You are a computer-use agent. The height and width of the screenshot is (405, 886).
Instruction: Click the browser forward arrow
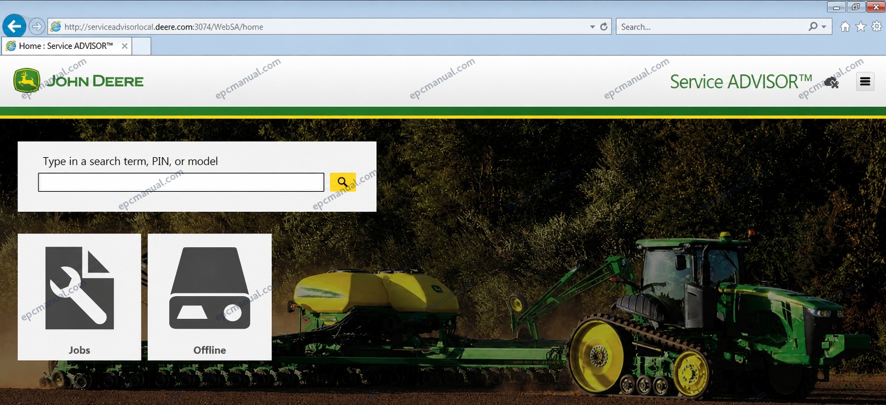pyautogui.click(x=37, y=27)
